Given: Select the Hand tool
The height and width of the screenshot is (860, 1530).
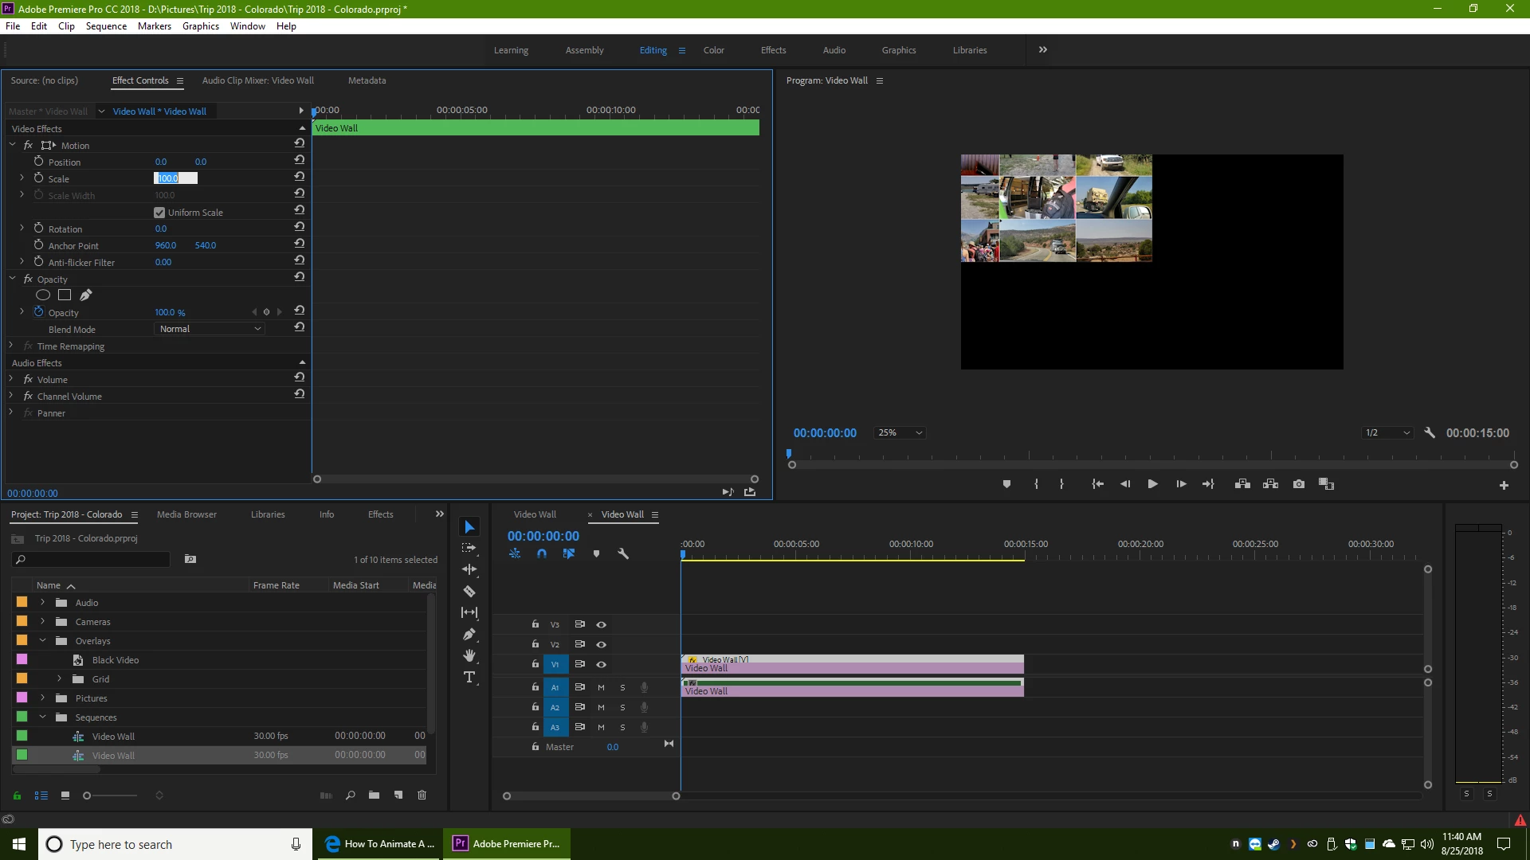Looking at the screenshot, I should [469, 655].
